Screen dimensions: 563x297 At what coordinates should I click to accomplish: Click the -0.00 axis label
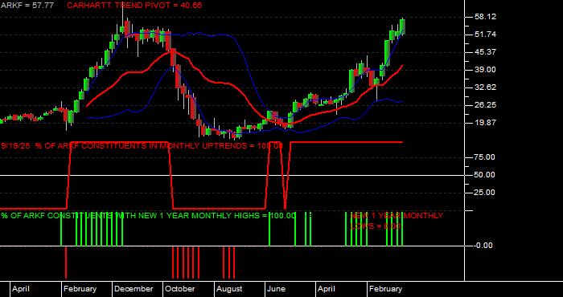pos(483,246)
